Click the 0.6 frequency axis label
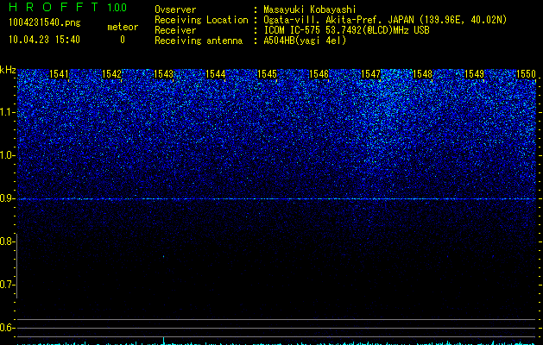Image resolution: width=543 pixels, height=345 pixels. (7, 328)
